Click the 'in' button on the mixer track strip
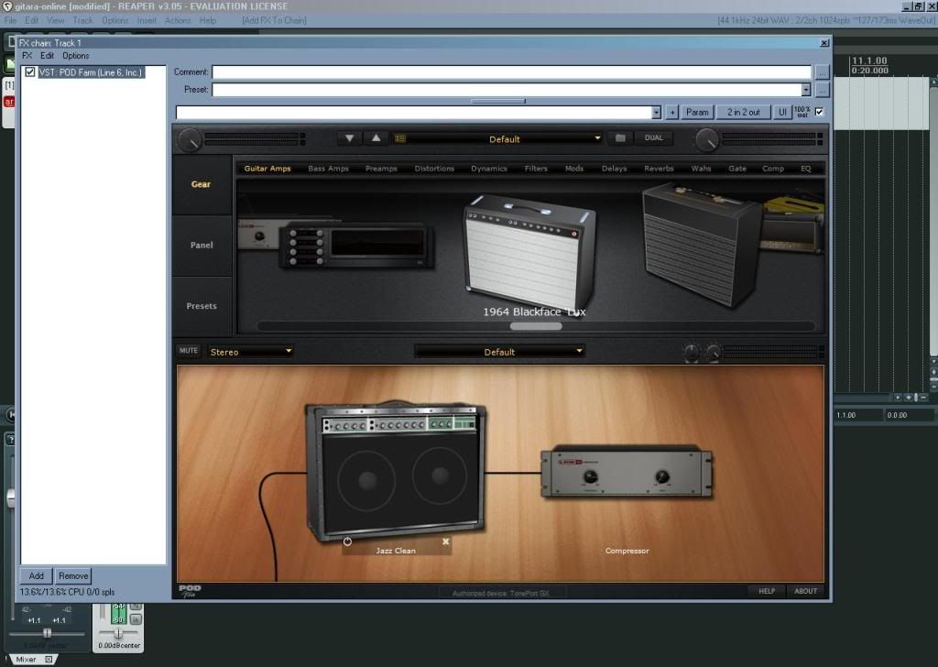 click(x=136, y=619)
